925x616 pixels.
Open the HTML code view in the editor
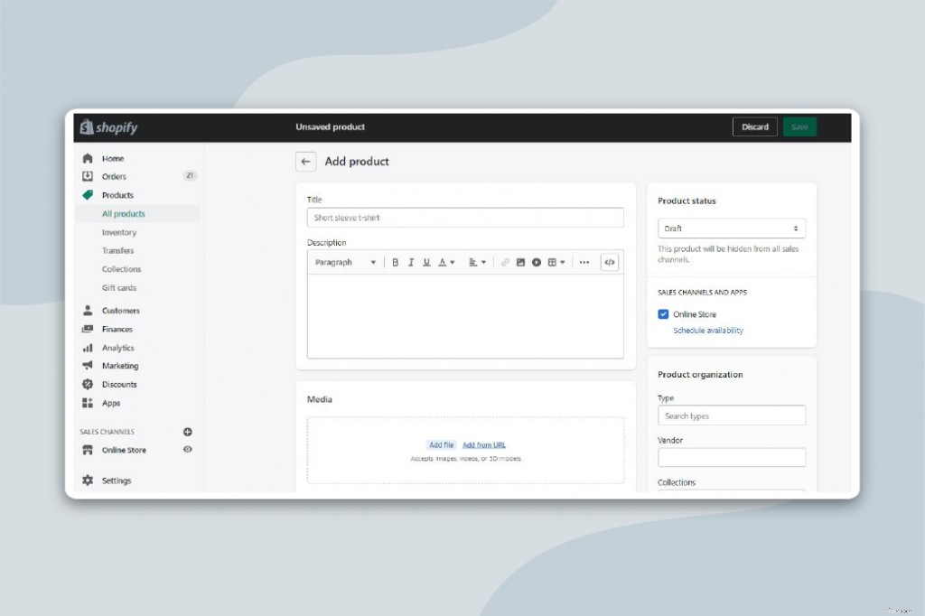click(610, 262)
